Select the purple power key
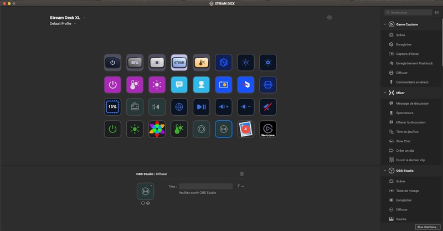The height and width of the screenshot is (231, 443). coord(112,85)
